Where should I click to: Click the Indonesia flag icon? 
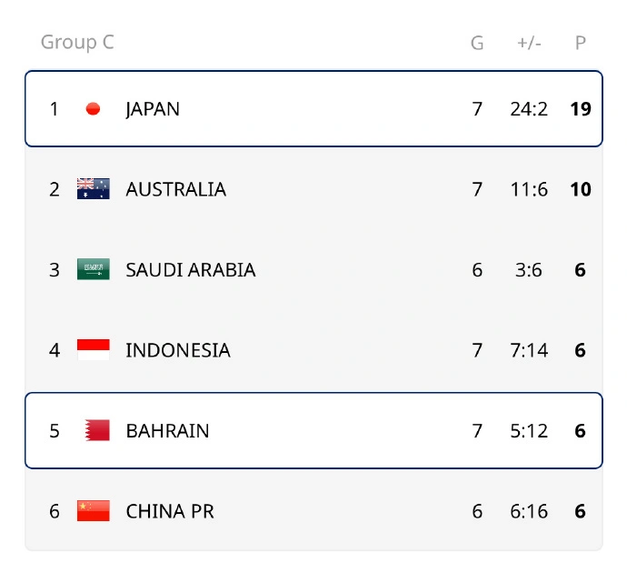tap(94, 350)
